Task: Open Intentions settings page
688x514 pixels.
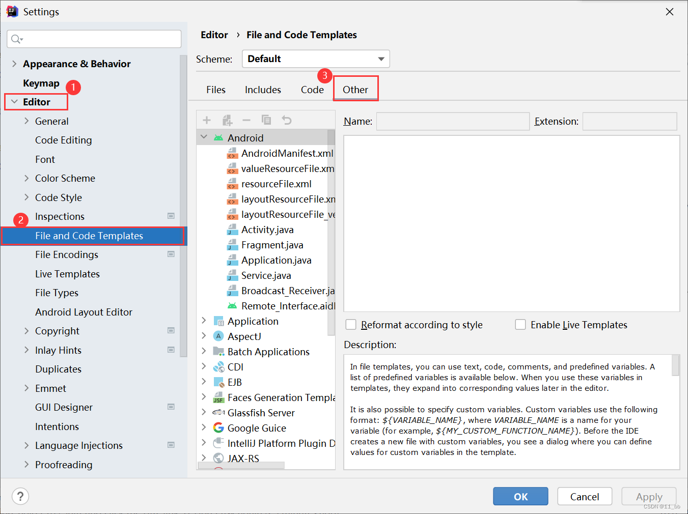Action: [x=57, y=426]
